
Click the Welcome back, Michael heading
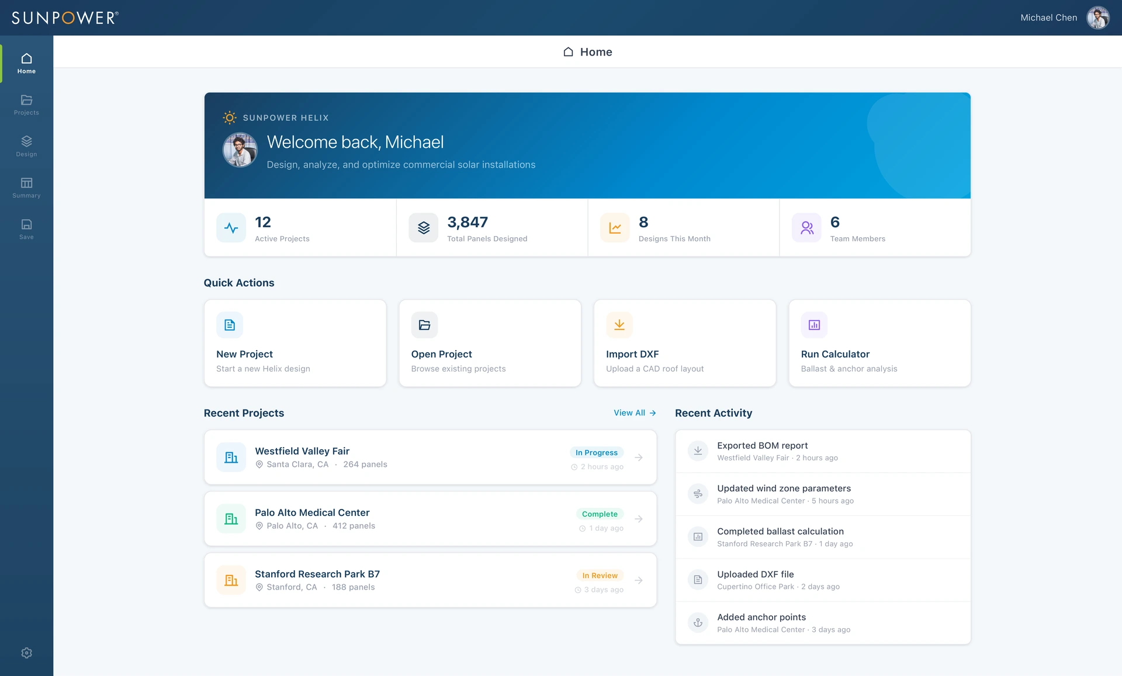(355, 142)
